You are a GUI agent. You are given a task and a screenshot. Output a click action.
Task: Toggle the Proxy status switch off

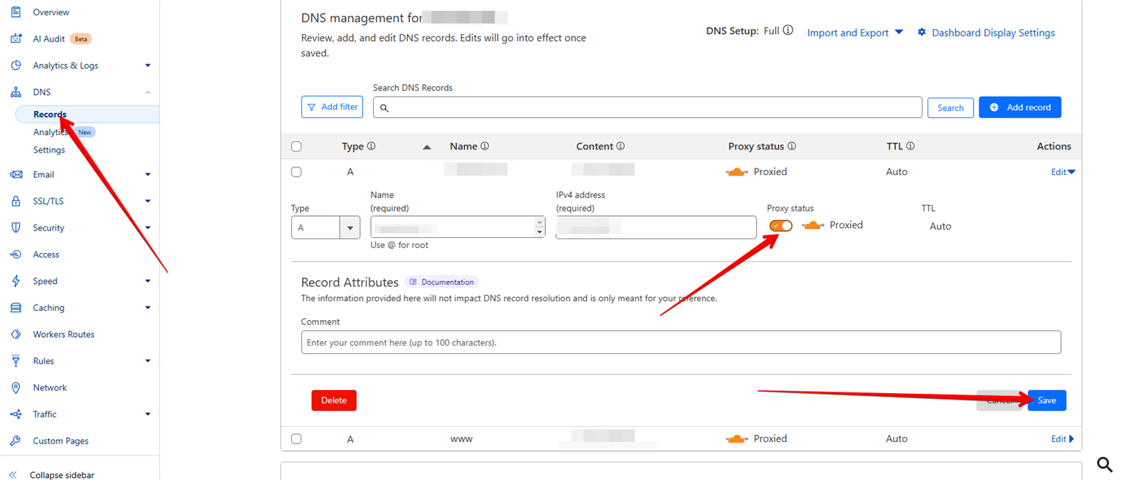tap(780, 226)
